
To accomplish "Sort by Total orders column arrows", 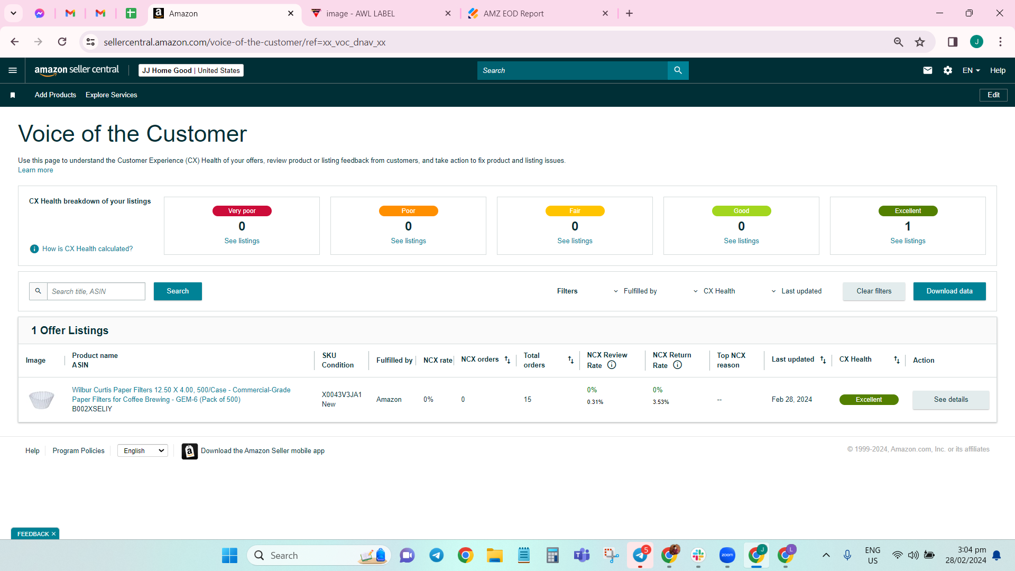I will pyautogui.click(x=570, y=360).
